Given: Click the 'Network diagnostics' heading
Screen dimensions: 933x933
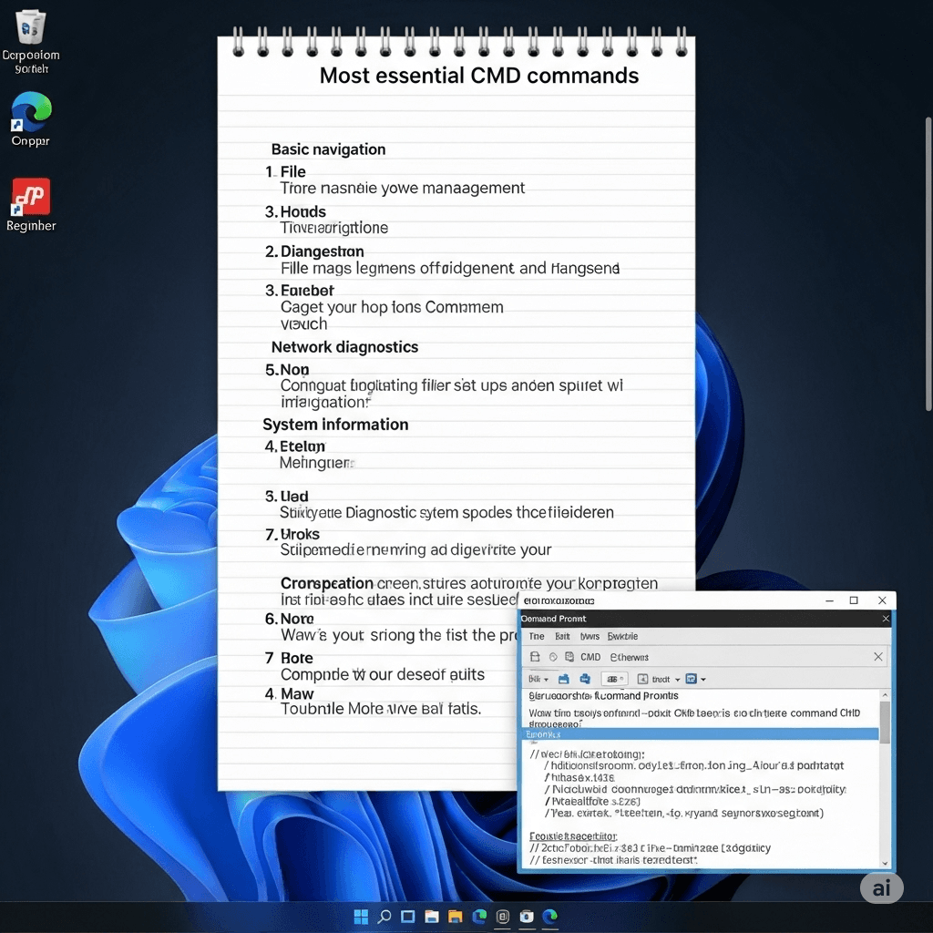Looking at the screenshot, I should tap(344, 347).
